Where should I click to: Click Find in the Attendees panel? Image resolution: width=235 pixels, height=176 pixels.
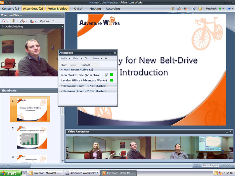(87, 58)
